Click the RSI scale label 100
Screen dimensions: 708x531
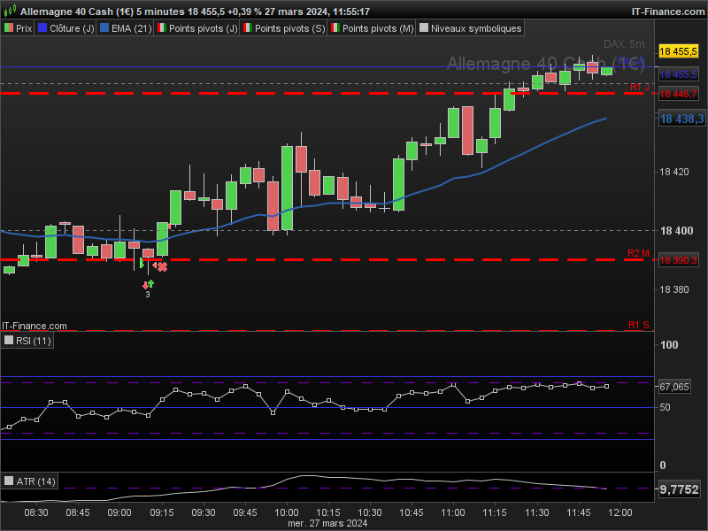669,345
